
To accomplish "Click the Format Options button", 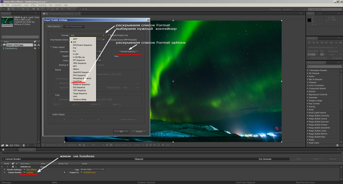I will pos(128,52).
